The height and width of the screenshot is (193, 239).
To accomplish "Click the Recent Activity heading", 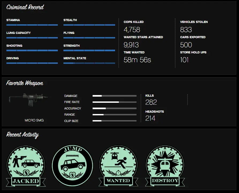I will [22, 135].
